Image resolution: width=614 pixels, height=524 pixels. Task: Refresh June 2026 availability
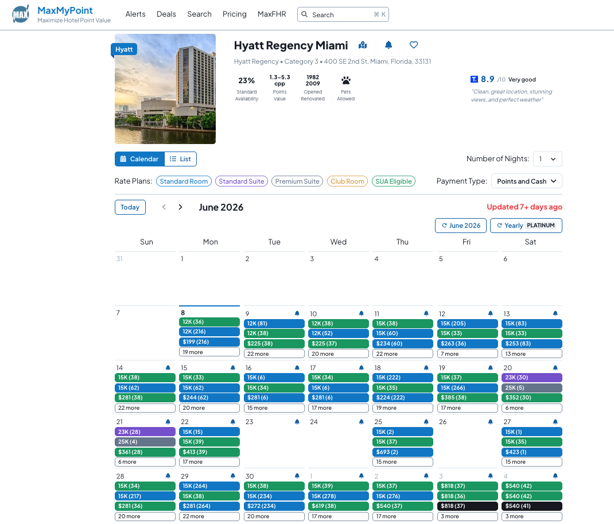tap(461, 226)
